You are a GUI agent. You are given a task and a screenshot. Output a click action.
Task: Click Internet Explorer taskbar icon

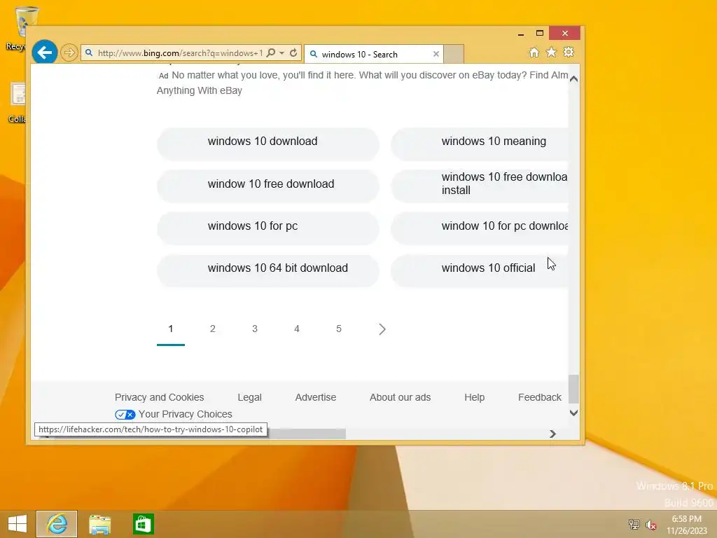point(57,524)
